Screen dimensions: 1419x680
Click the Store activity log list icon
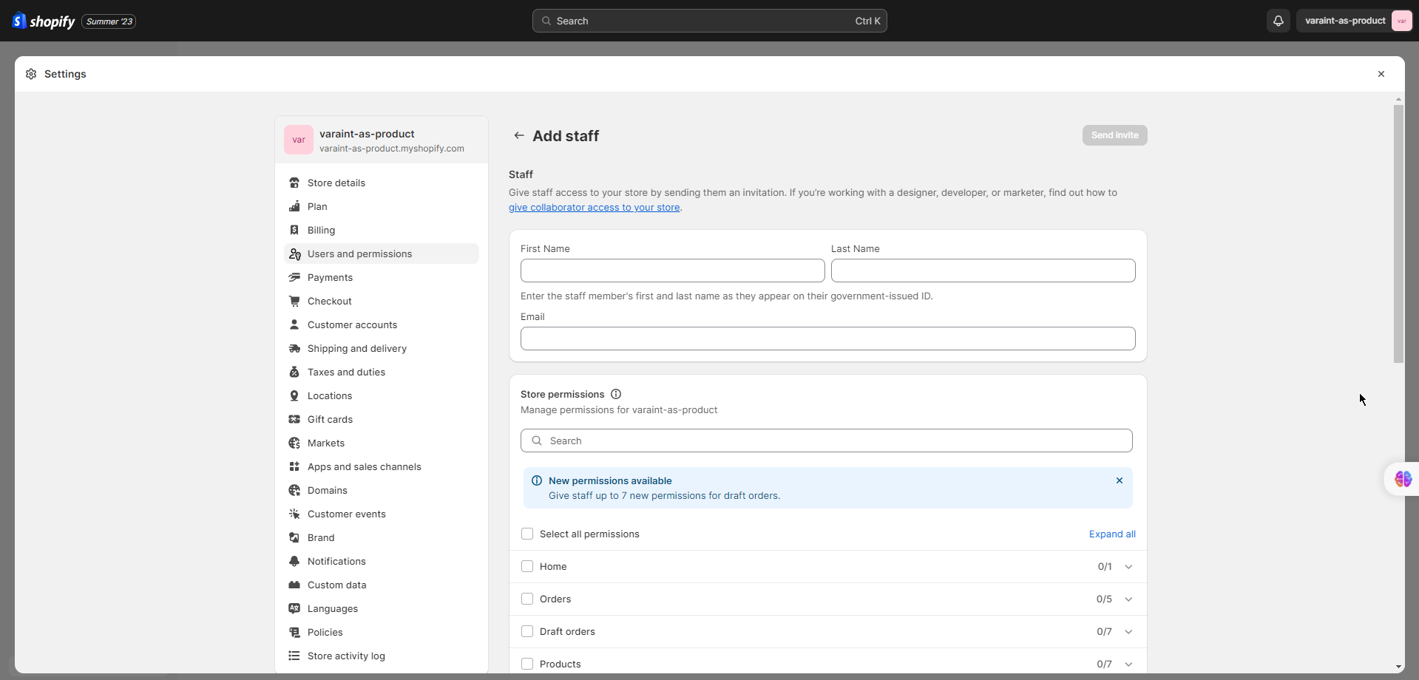(x=294, y=656)
